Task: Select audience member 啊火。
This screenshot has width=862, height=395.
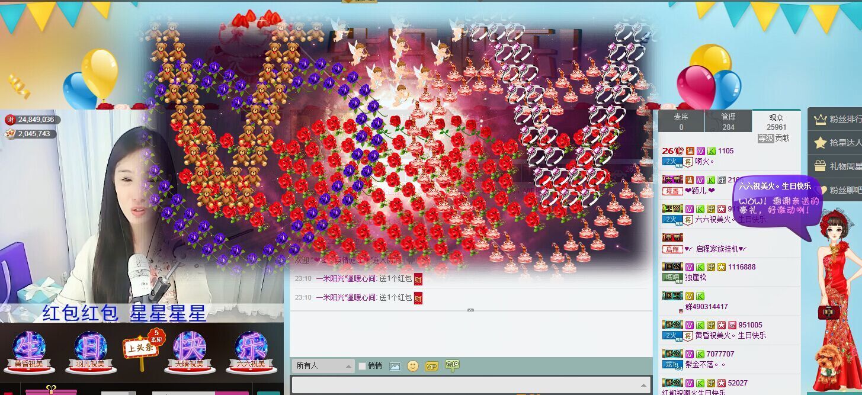Action: (x=705, y=161)
